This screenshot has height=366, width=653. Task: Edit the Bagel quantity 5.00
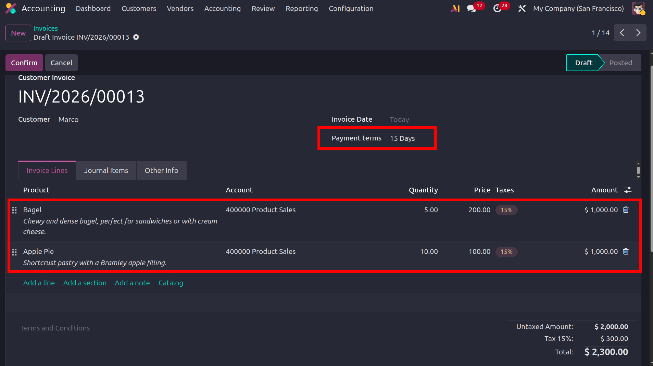tap(431, 210)
